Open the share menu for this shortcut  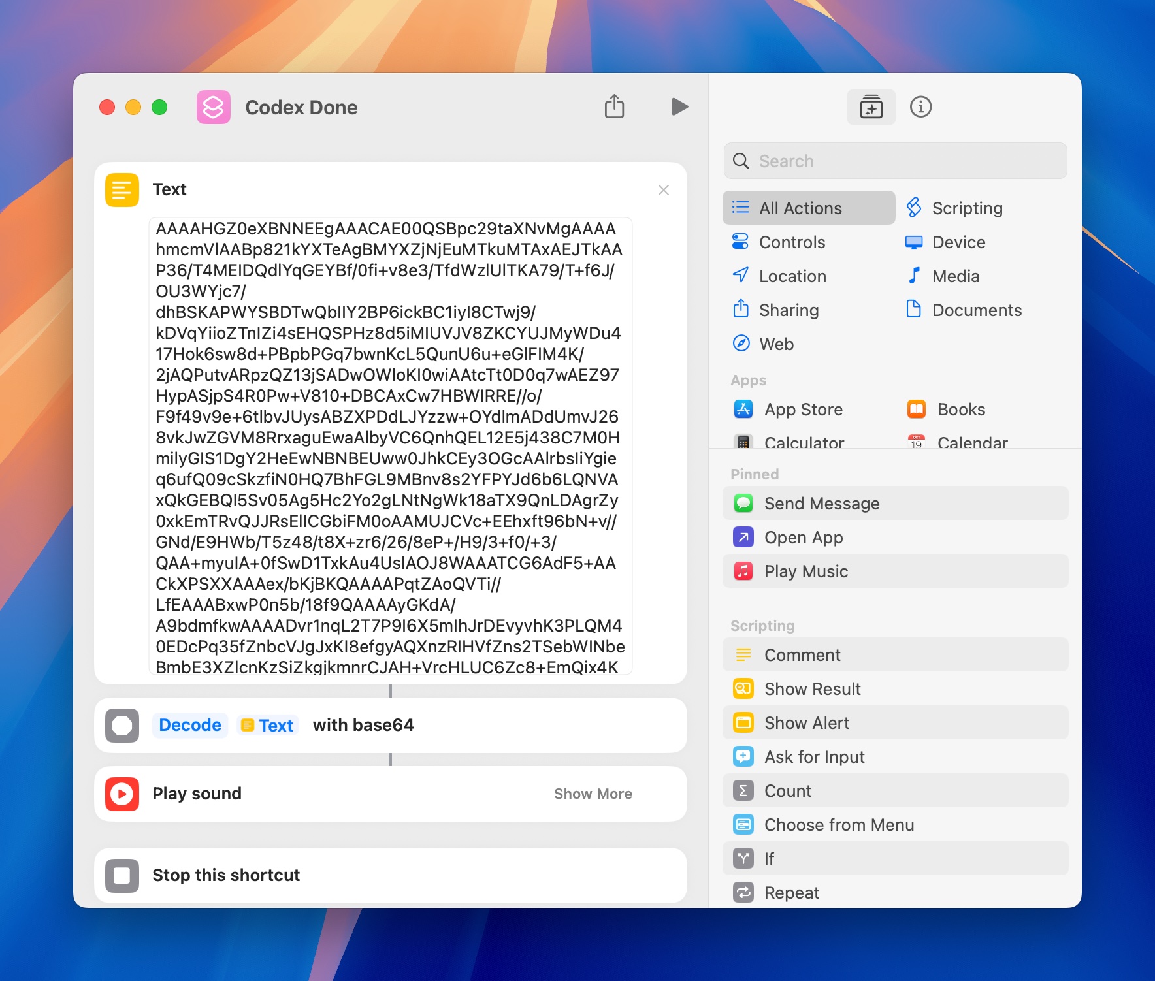click(x=613, y=106)
